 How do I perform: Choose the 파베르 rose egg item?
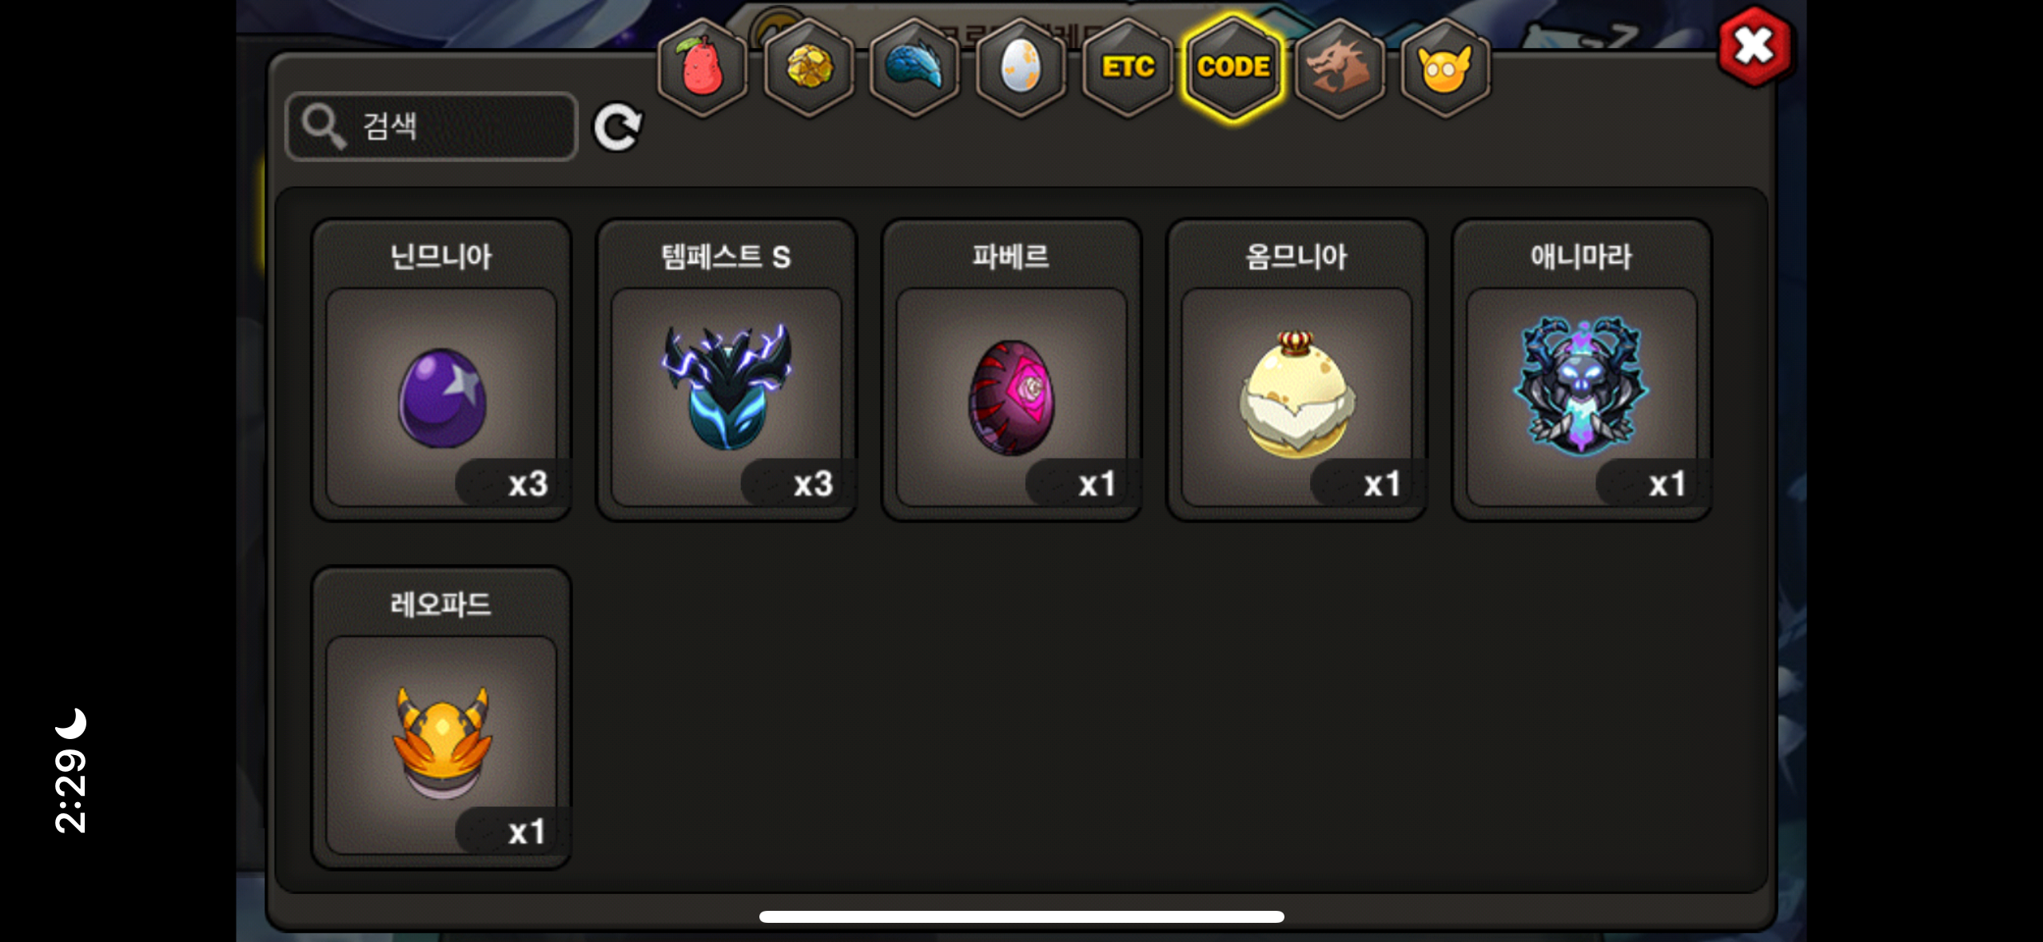tap(1011, 370)
